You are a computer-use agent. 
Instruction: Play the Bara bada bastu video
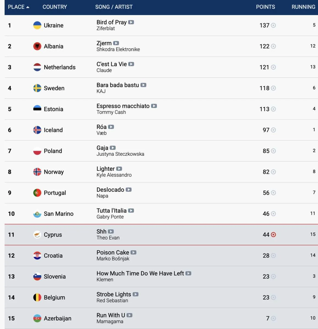tap(143, 85)
